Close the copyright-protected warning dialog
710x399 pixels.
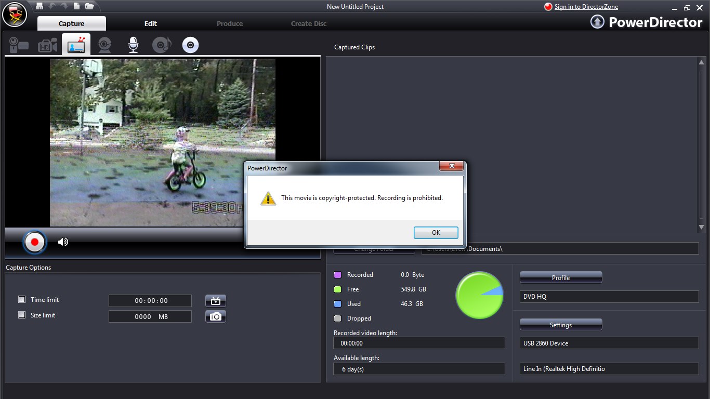pos(451,166)
